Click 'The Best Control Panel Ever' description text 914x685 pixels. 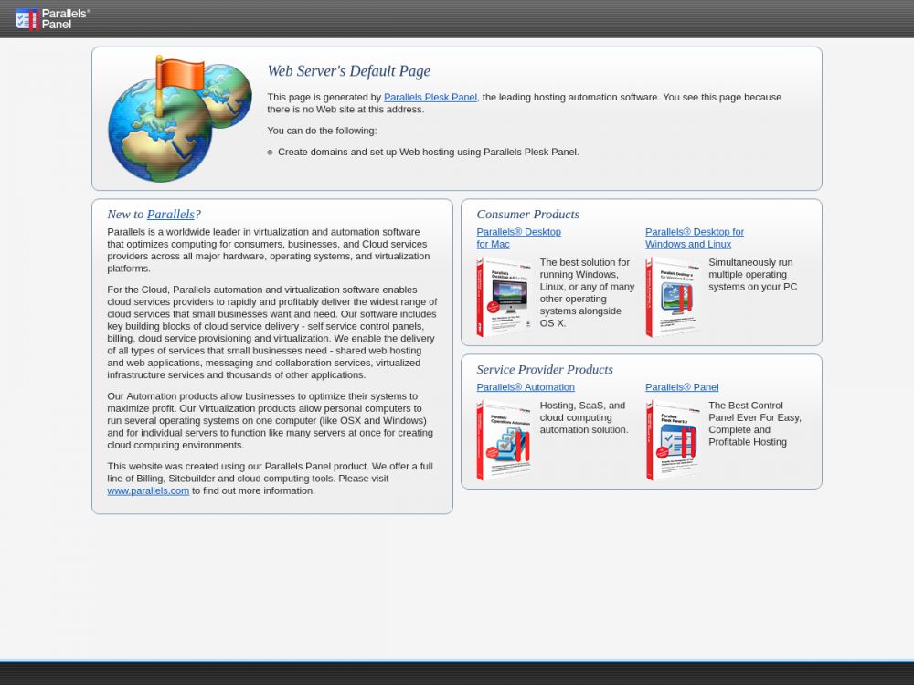(754, 424)
